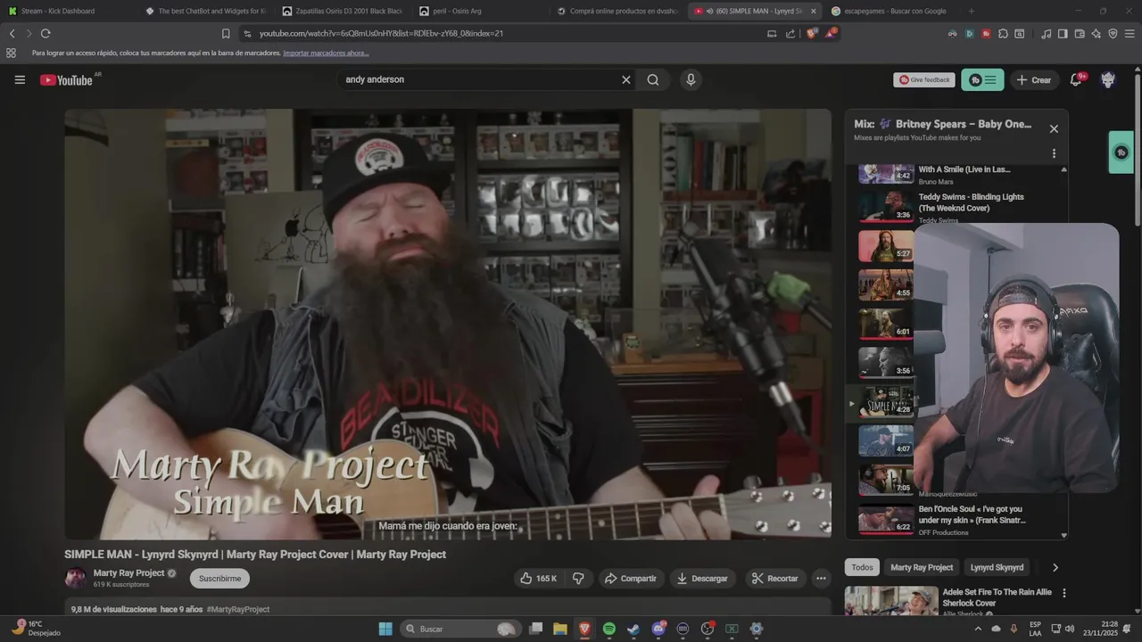Share the video via Compartir
Viewport: 1142px width, 642px height.
[630, 579]
